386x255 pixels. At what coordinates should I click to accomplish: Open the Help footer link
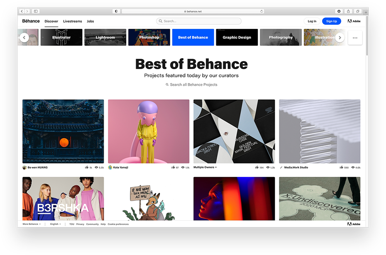[x=103, y=224]
